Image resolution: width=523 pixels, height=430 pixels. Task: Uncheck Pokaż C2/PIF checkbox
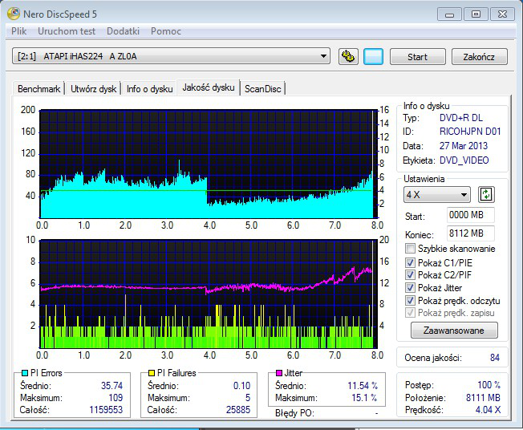pyautogui.click(x=410, y=275)
